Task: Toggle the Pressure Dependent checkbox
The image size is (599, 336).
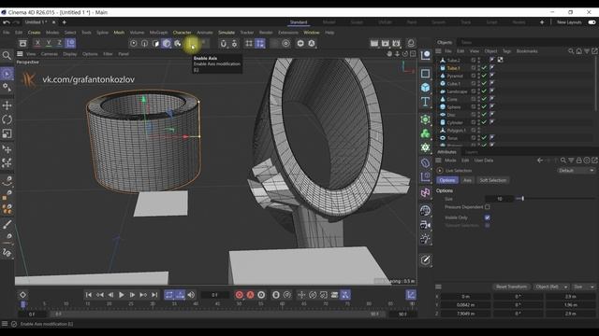Action: pyautogui.click(x=488, y=207)
